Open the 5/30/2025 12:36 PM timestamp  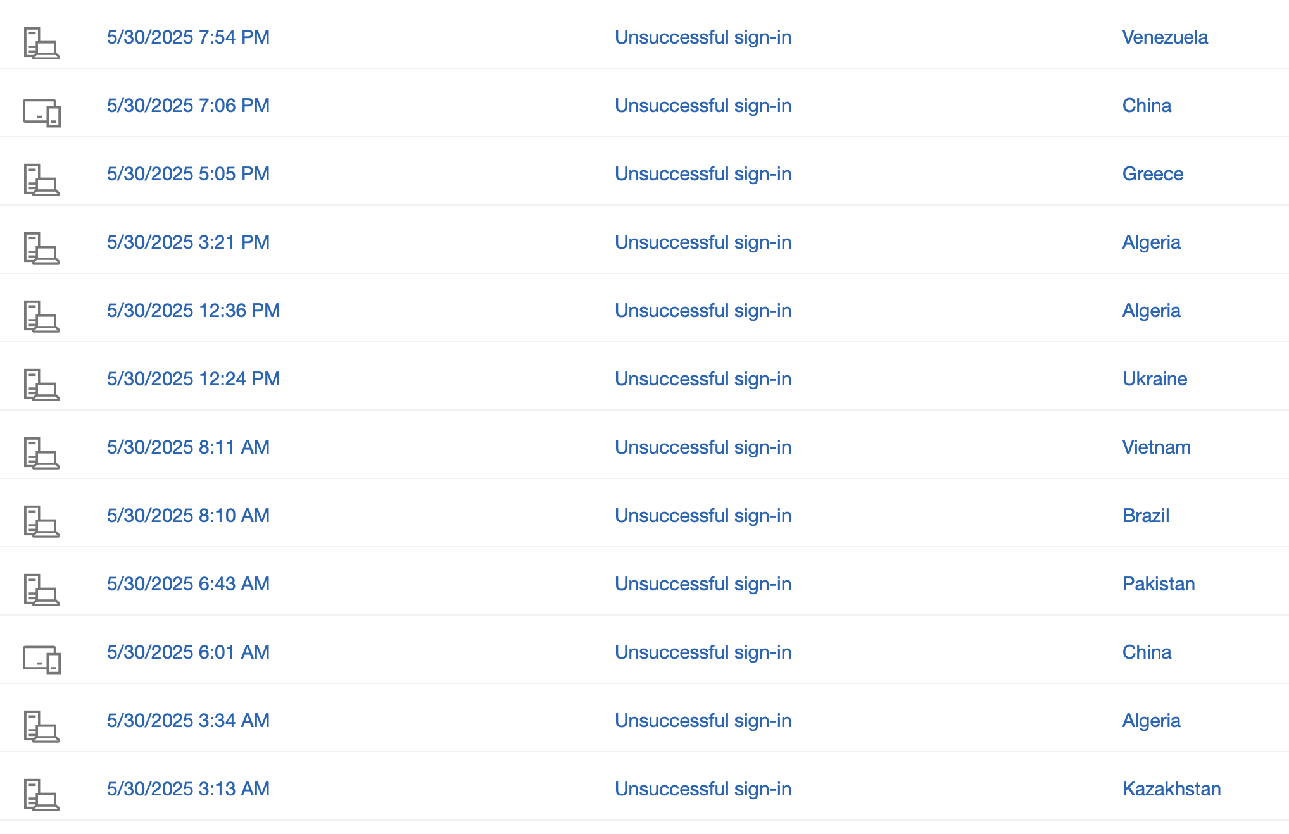193,311
